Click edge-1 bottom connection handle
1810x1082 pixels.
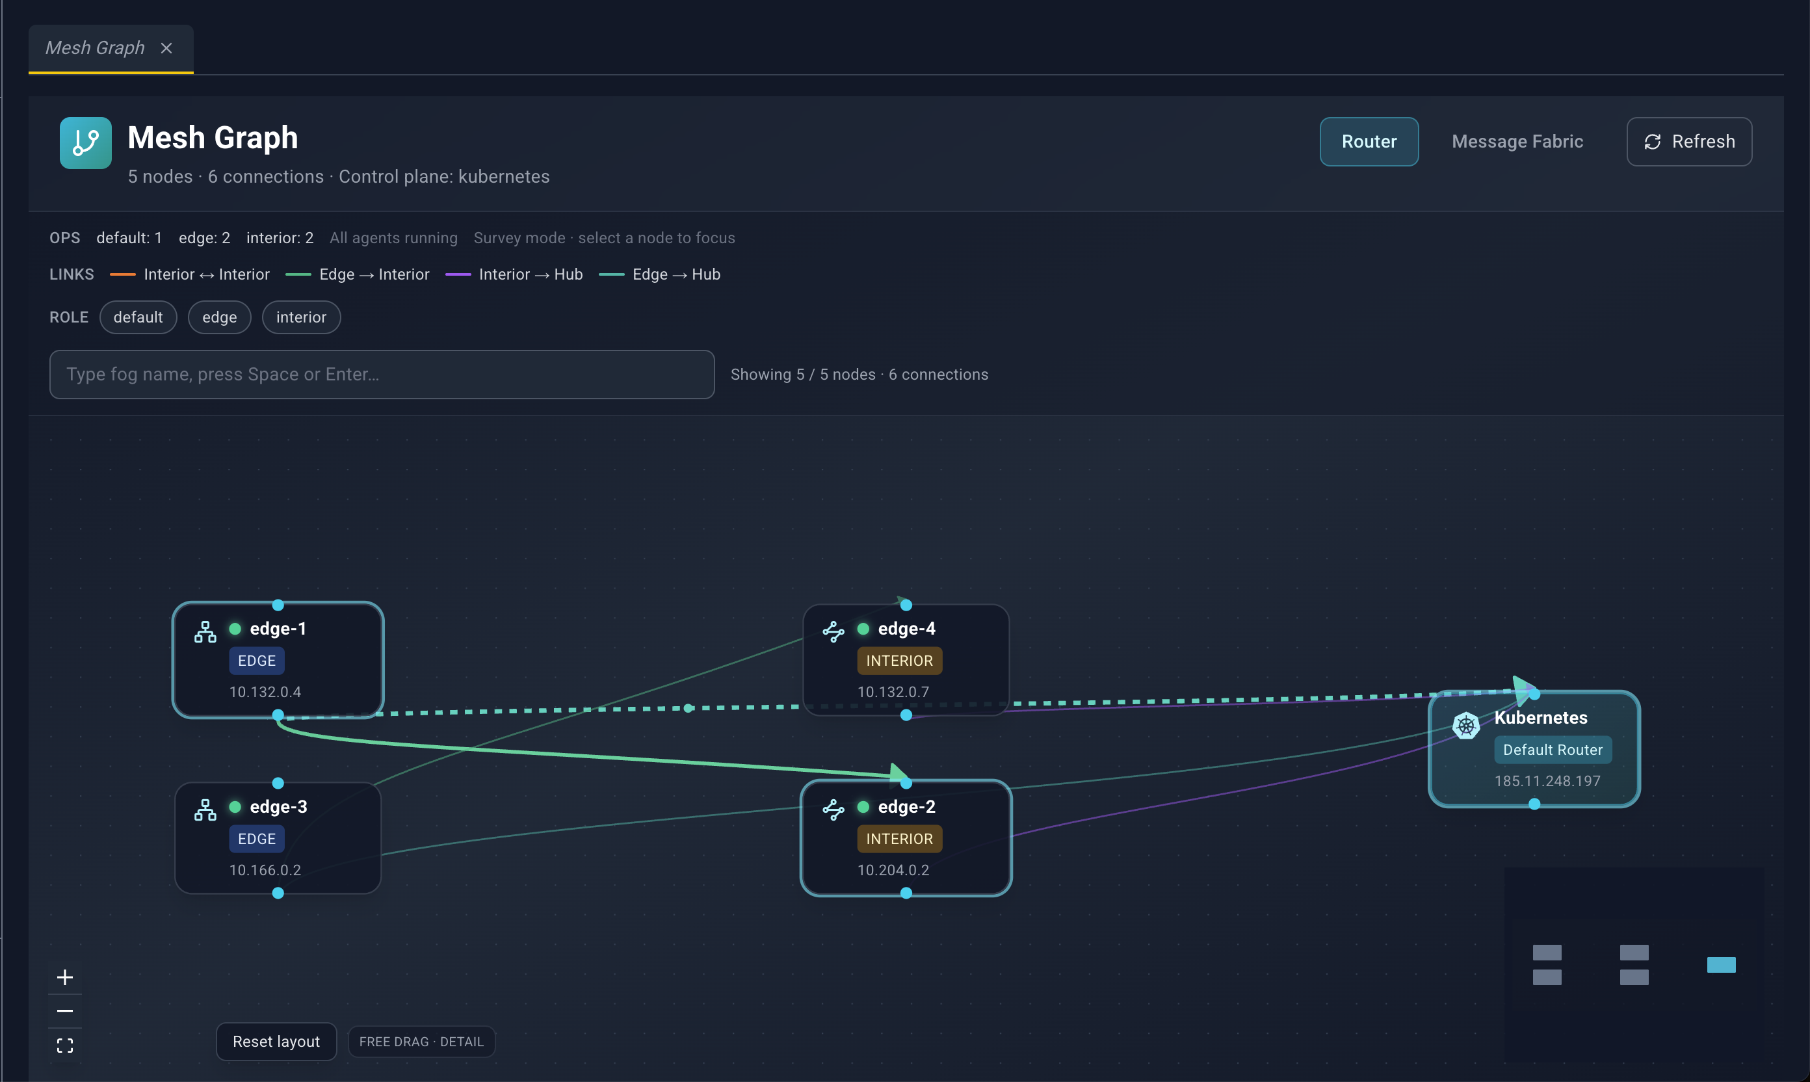278,715
